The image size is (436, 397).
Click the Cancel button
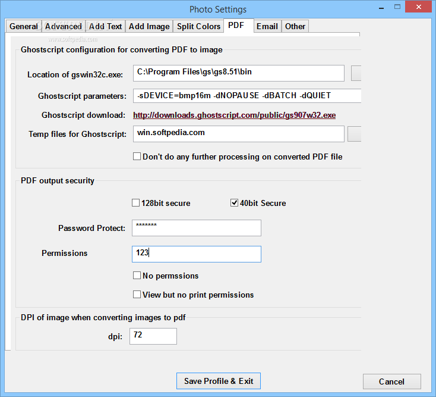click(x=391, y=382)
